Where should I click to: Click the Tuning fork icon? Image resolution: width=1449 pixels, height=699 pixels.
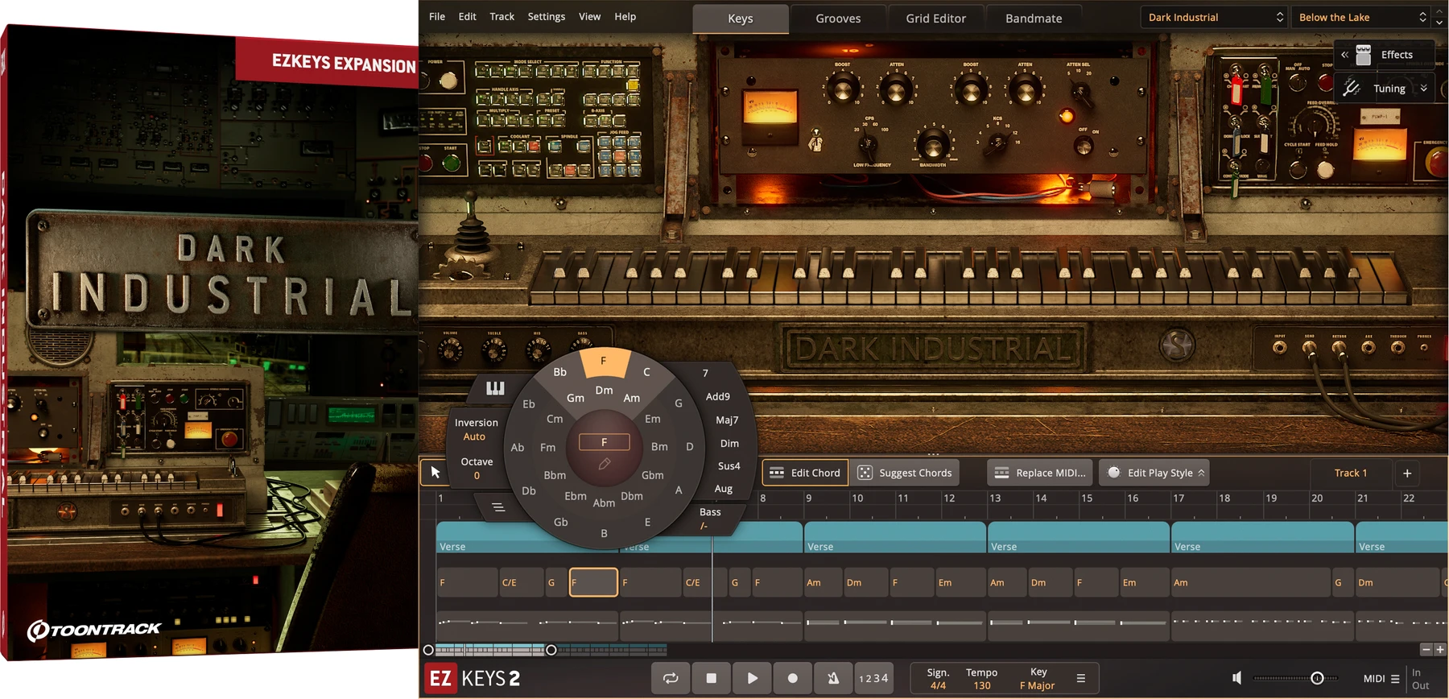coord(1352,88)
